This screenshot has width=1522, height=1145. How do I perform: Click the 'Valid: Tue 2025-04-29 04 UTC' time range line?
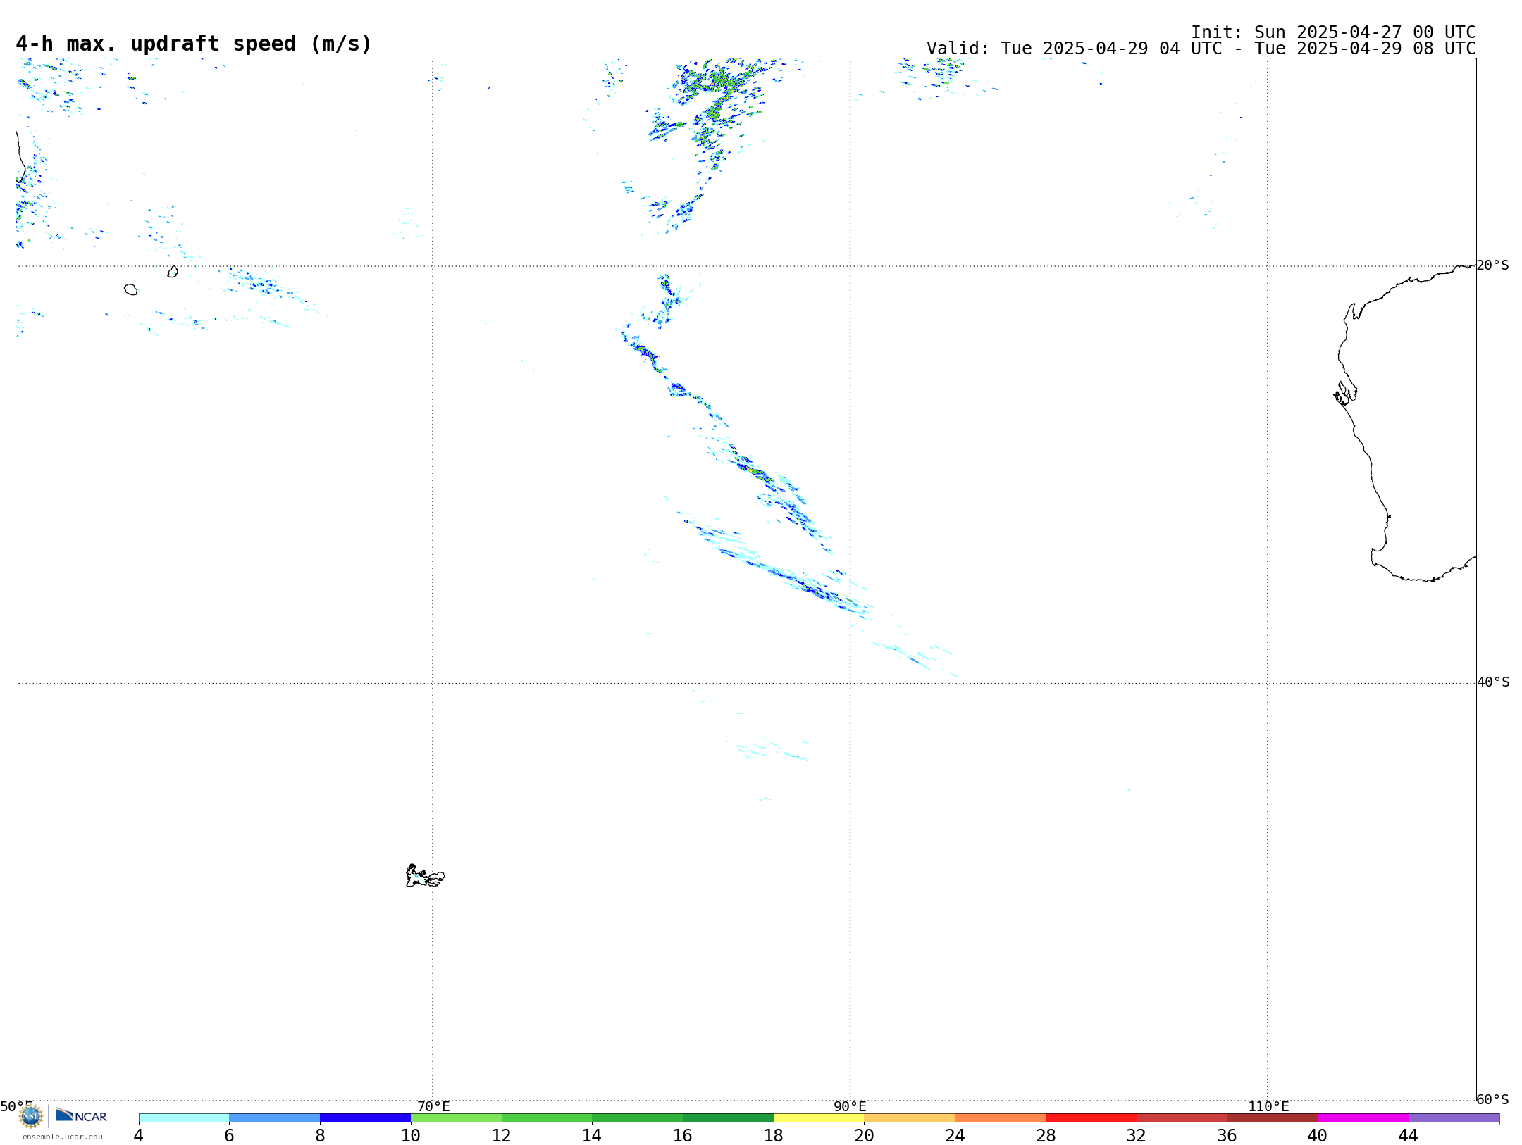[1201, 49]
